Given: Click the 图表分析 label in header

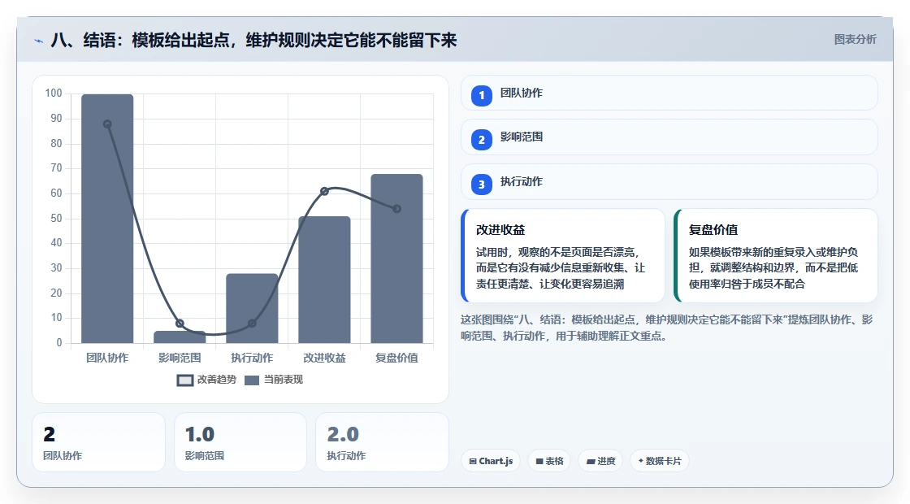Looking at the screenshot, I should pos(855,40).
